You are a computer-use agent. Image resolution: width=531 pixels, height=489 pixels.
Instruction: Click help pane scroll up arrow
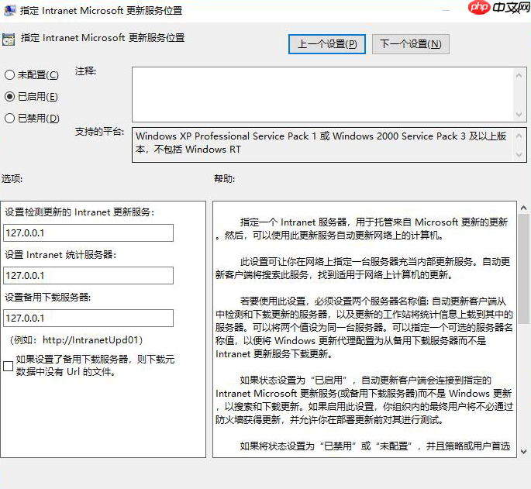[x=523, y=208]
